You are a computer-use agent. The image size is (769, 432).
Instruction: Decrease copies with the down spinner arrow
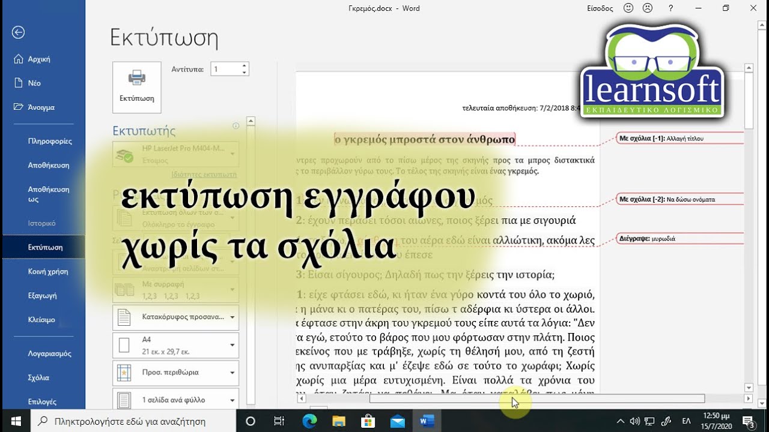pos(245,73)
